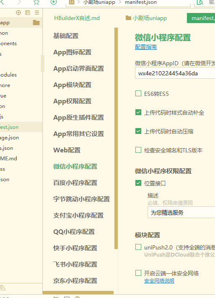Click the forward navigation arrow

pyautogui.click(x=19, y=2)
